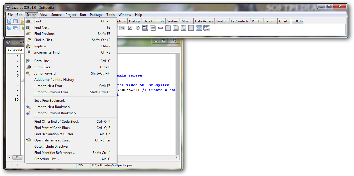Pick the TGroupBox palette component
This screenshot has width=354, height=176.
pyautogui.click(x=168, y=28)
